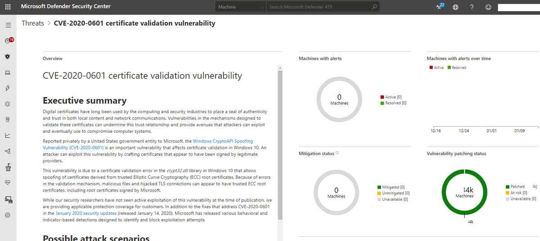
Task: Click the overview scroll up arrow
Action: (280, 68)
